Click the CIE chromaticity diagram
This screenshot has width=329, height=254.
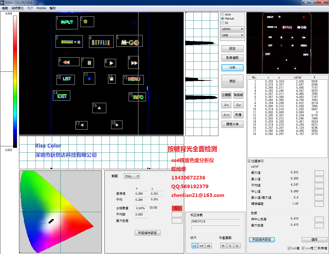click(x=60, y=212)
